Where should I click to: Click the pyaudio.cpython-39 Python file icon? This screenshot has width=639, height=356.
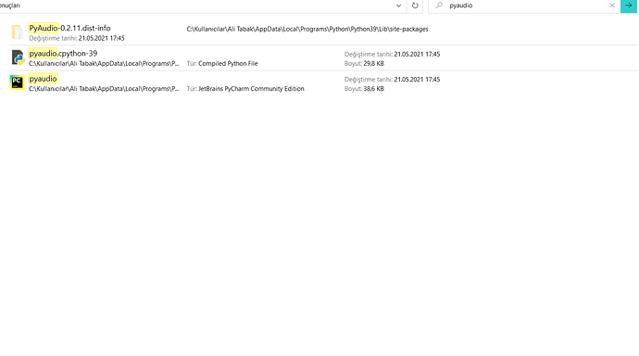click(x=17, y=57)
